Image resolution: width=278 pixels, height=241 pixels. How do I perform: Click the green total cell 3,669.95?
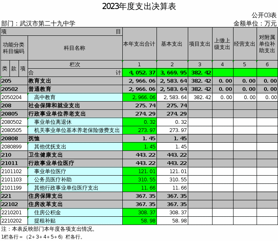[x=172, y=73]
